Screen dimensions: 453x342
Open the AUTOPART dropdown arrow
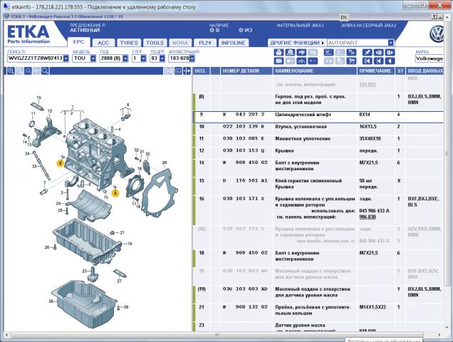click(x=390, y=43)
